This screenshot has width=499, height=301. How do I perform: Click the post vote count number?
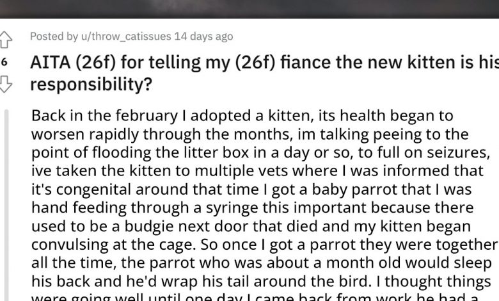pyautogui.click(x=4, y=62)
